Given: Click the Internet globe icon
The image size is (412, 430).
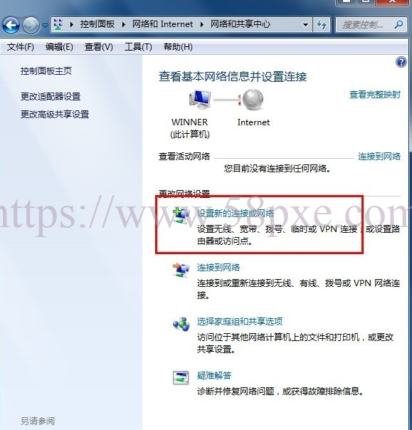Looking at the screenshot, I should pyautogui.click(x=253, y=99).
